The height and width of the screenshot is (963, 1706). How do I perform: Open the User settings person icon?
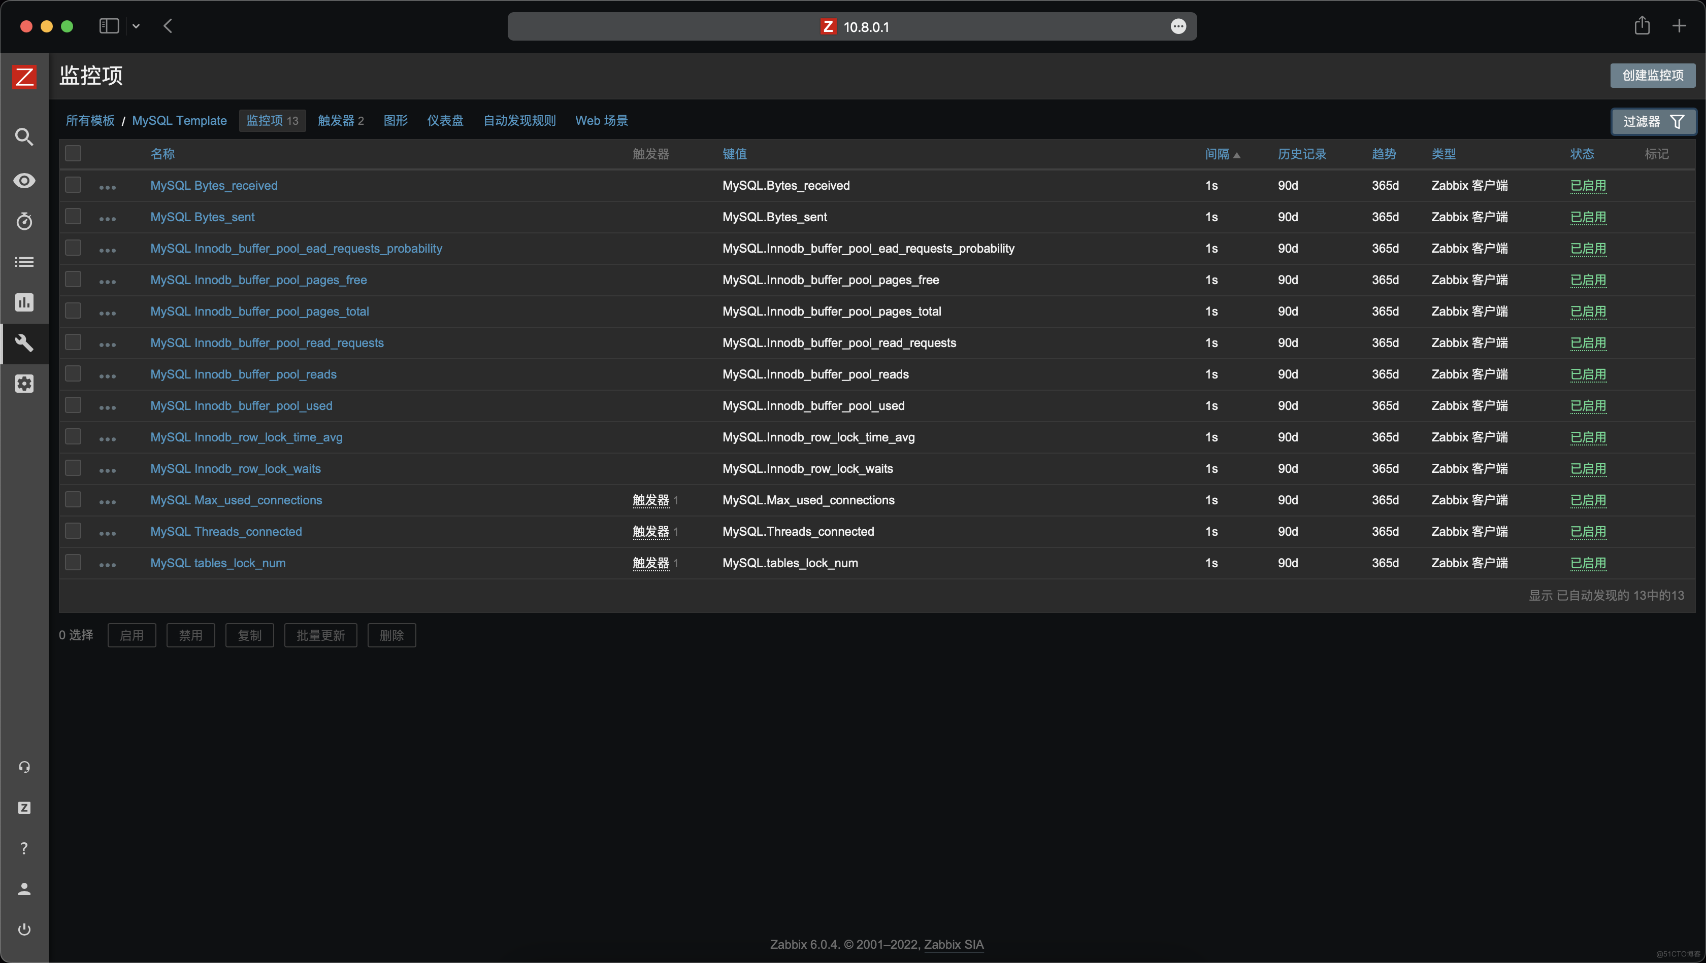click(x=24, y=889)
